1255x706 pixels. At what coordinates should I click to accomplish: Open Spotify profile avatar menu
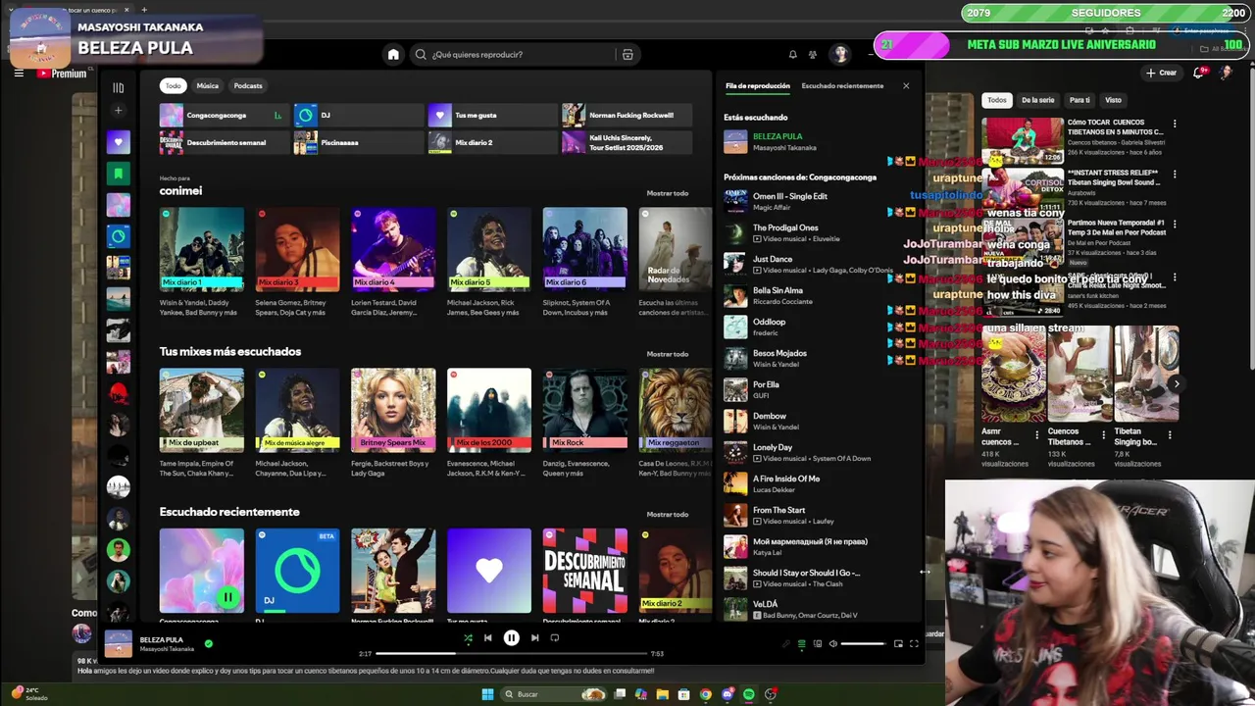coord(840,55)
